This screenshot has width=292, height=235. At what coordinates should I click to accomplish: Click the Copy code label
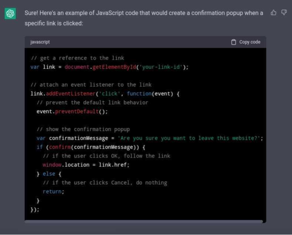[x=250, y=42]
